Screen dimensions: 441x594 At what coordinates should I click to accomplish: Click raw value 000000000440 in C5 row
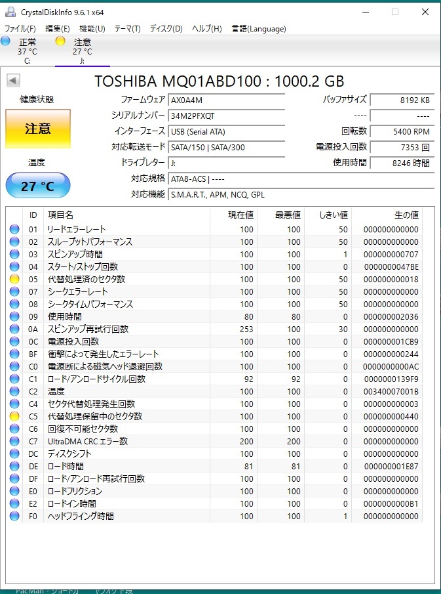click(391, 416)
